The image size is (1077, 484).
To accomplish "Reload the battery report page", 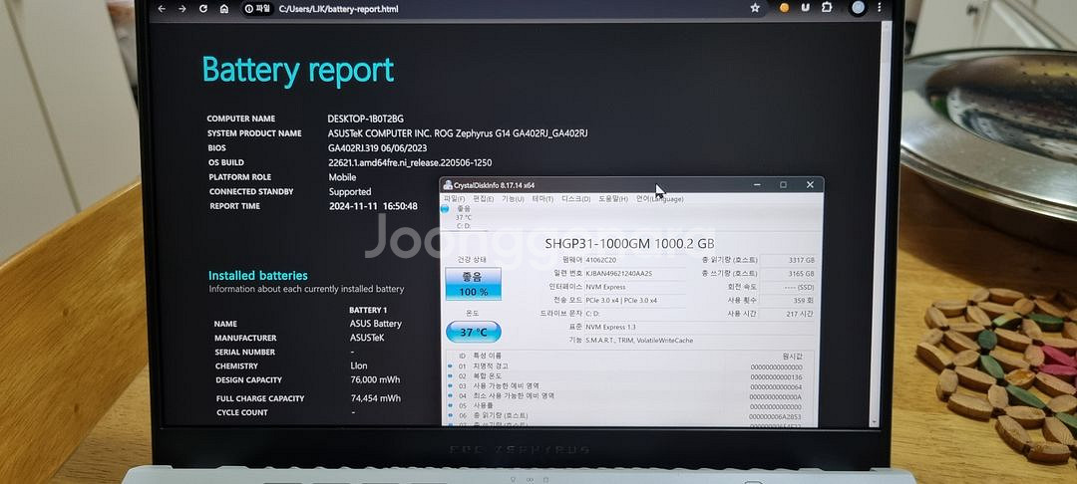I will click(203, 9).
